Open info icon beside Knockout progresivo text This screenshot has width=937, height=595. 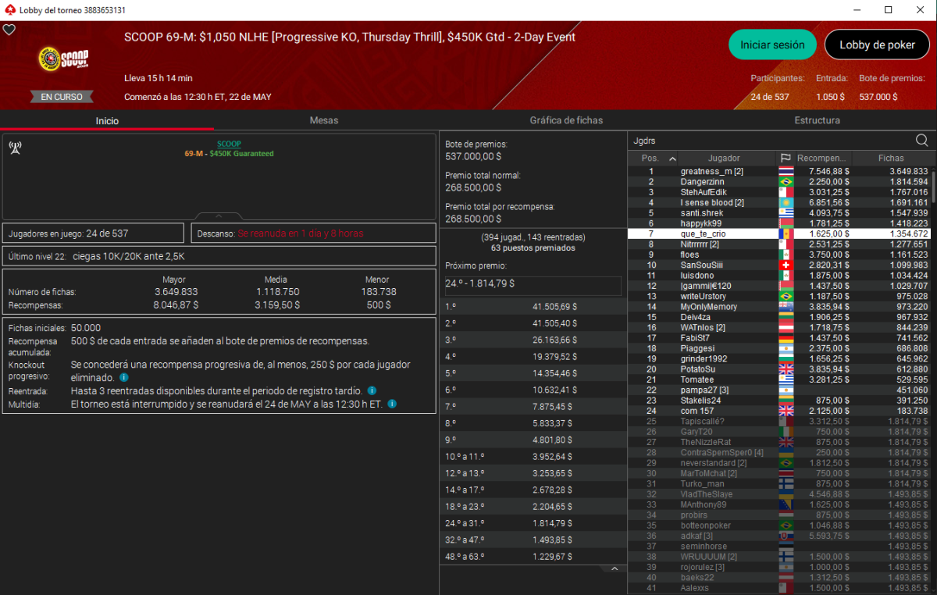coord(124,377)
